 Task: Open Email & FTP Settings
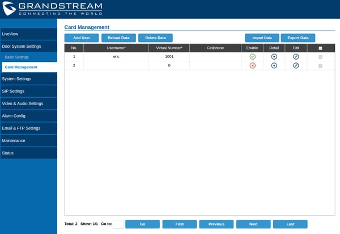pyautogui.click(x=29, y=128)
